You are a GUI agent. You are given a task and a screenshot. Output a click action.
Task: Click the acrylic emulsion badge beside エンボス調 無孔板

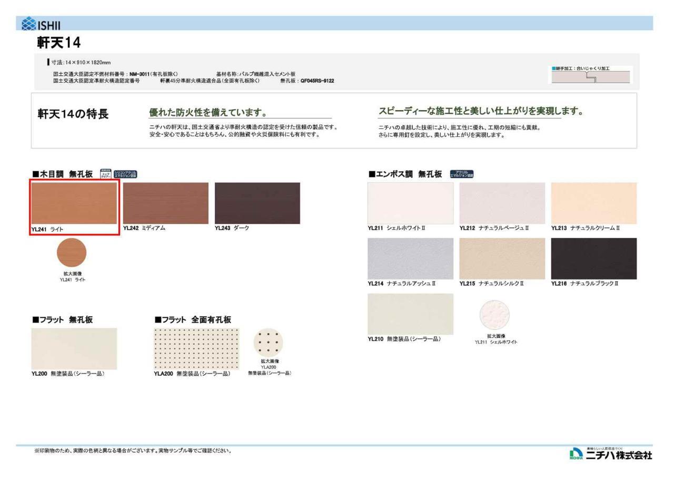coord(462,174)
